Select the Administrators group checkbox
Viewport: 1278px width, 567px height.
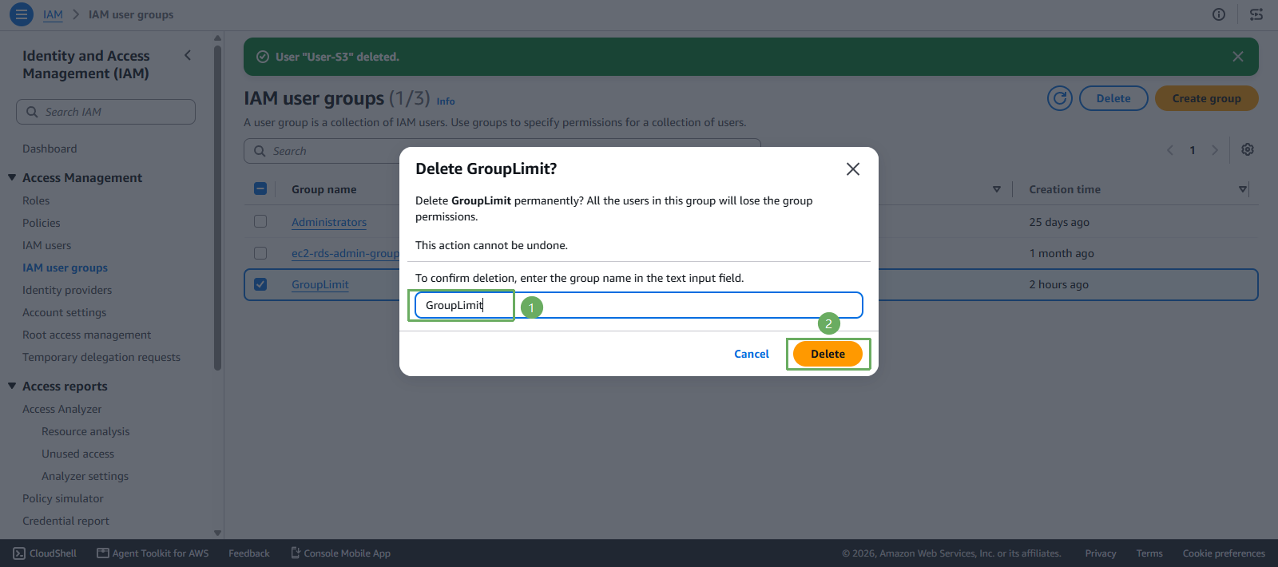click(x=260, y=221)
